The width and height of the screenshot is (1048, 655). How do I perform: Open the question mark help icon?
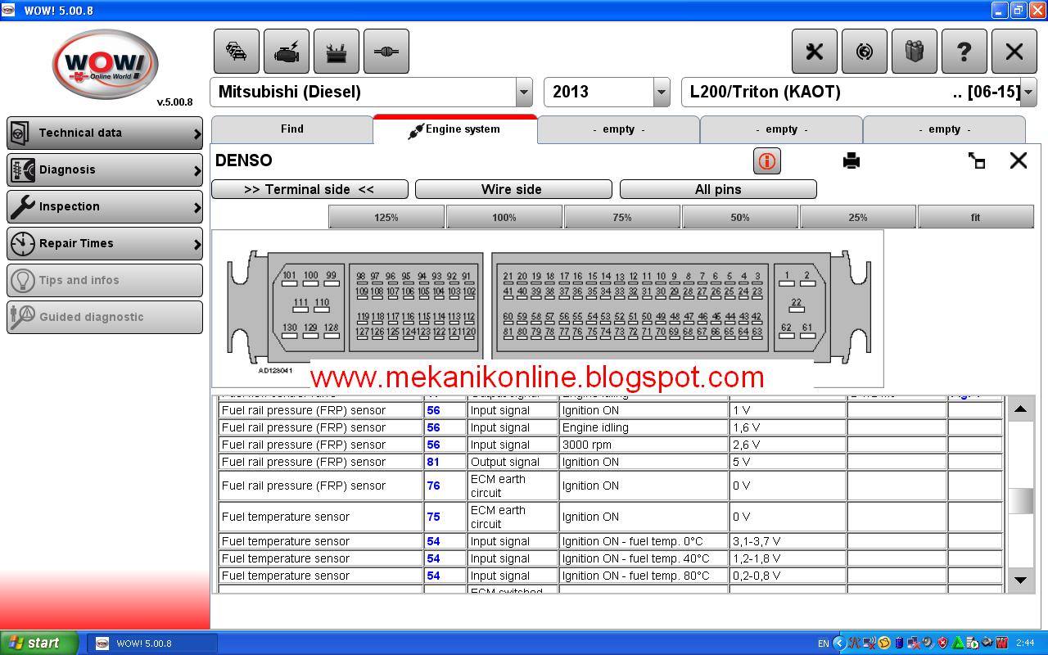(964, 51)
